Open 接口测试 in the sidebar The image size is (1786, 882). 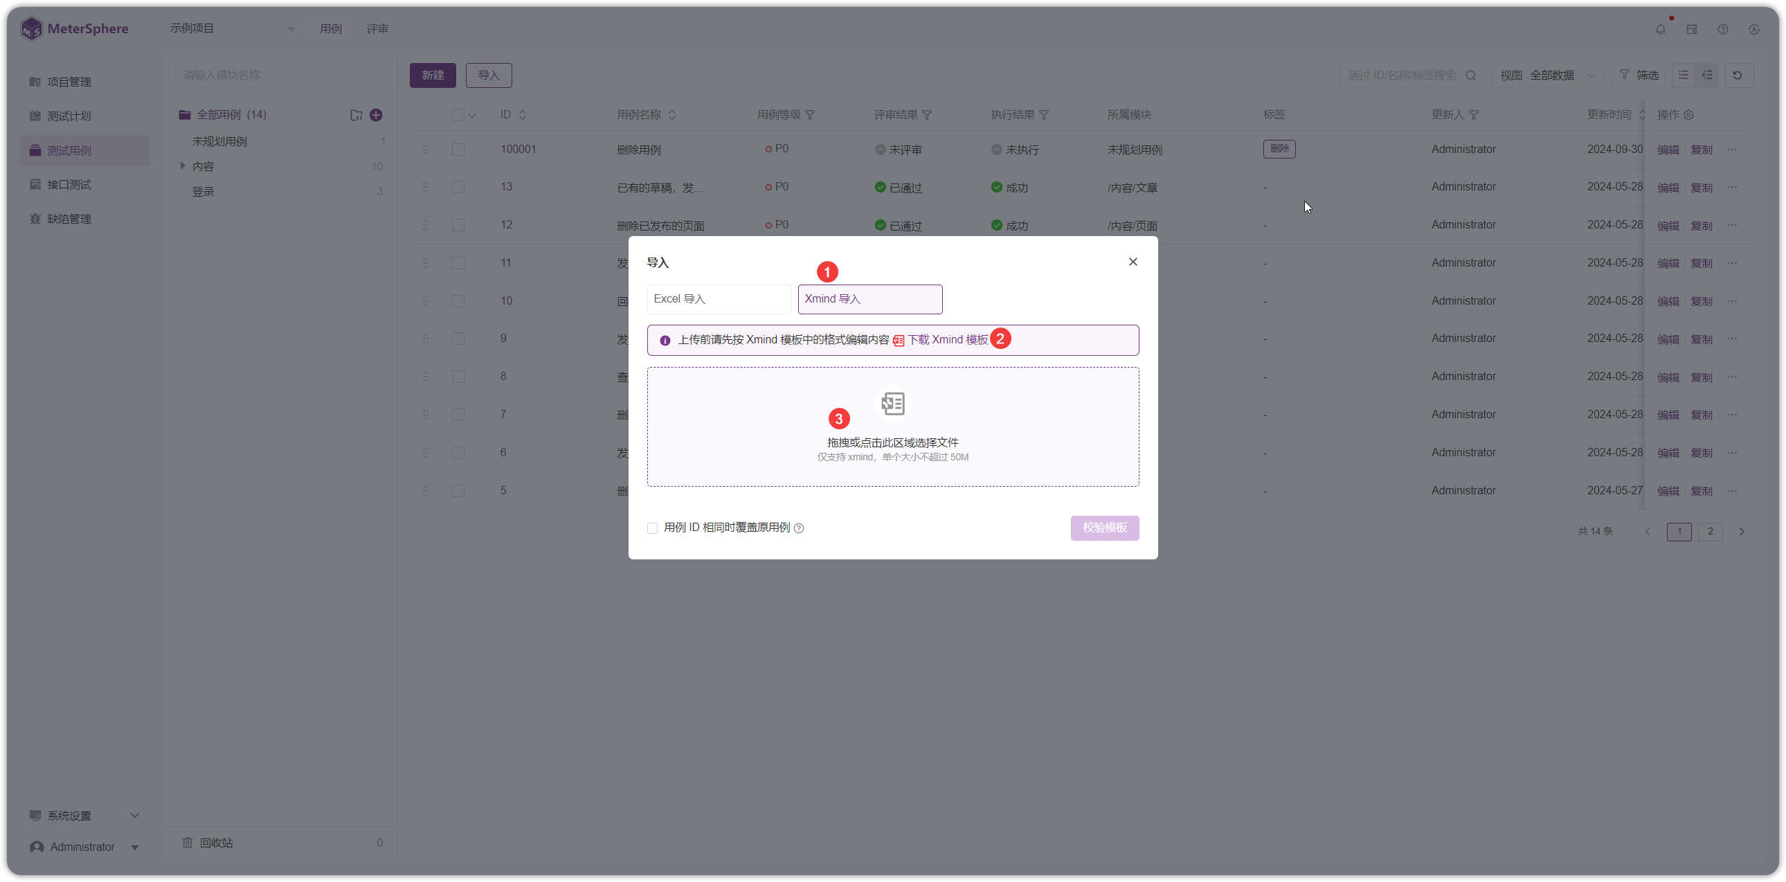point(84,184)
